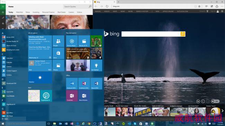Viewport: 225px width, 126px height.
Task: Open the Movies & TV tile
Action: pyautogui.click(x=84, y=41)
